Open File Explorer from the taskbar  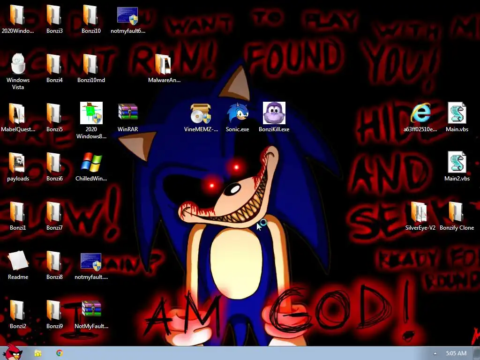(x=38, y=353)
